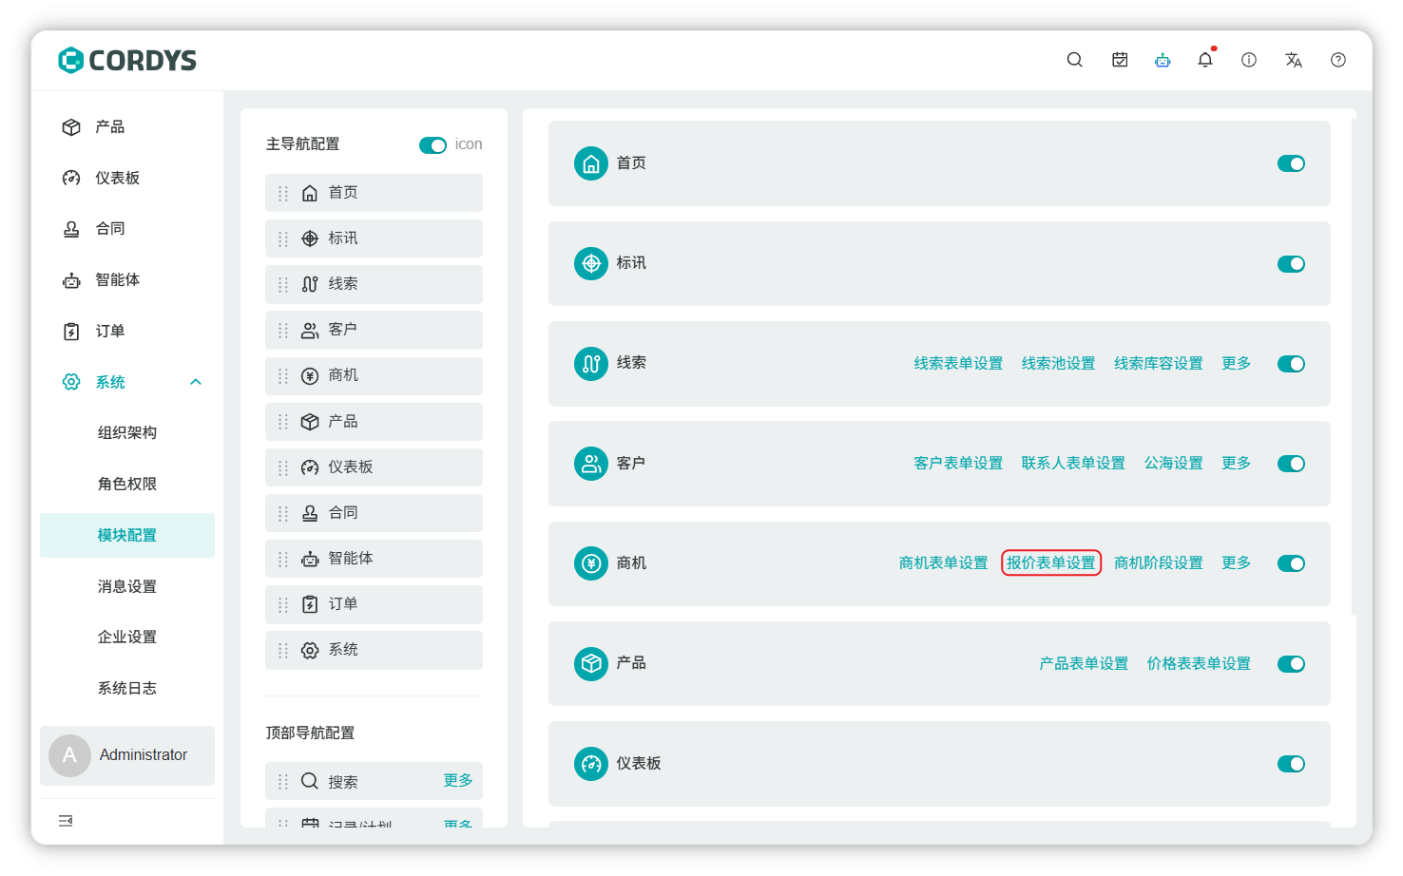1403x876 pixels.
Task: Go to 角色权限 submenu
Action: point(127,485)
